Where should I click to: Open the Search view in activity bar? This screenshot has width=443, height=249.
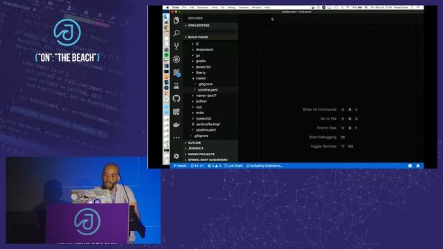tap(177, 33)
